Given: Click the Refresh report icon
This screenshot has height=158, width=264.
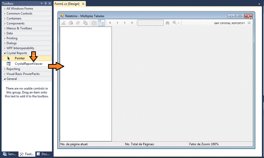Looking at the screenshot, I should coord(78,23).
